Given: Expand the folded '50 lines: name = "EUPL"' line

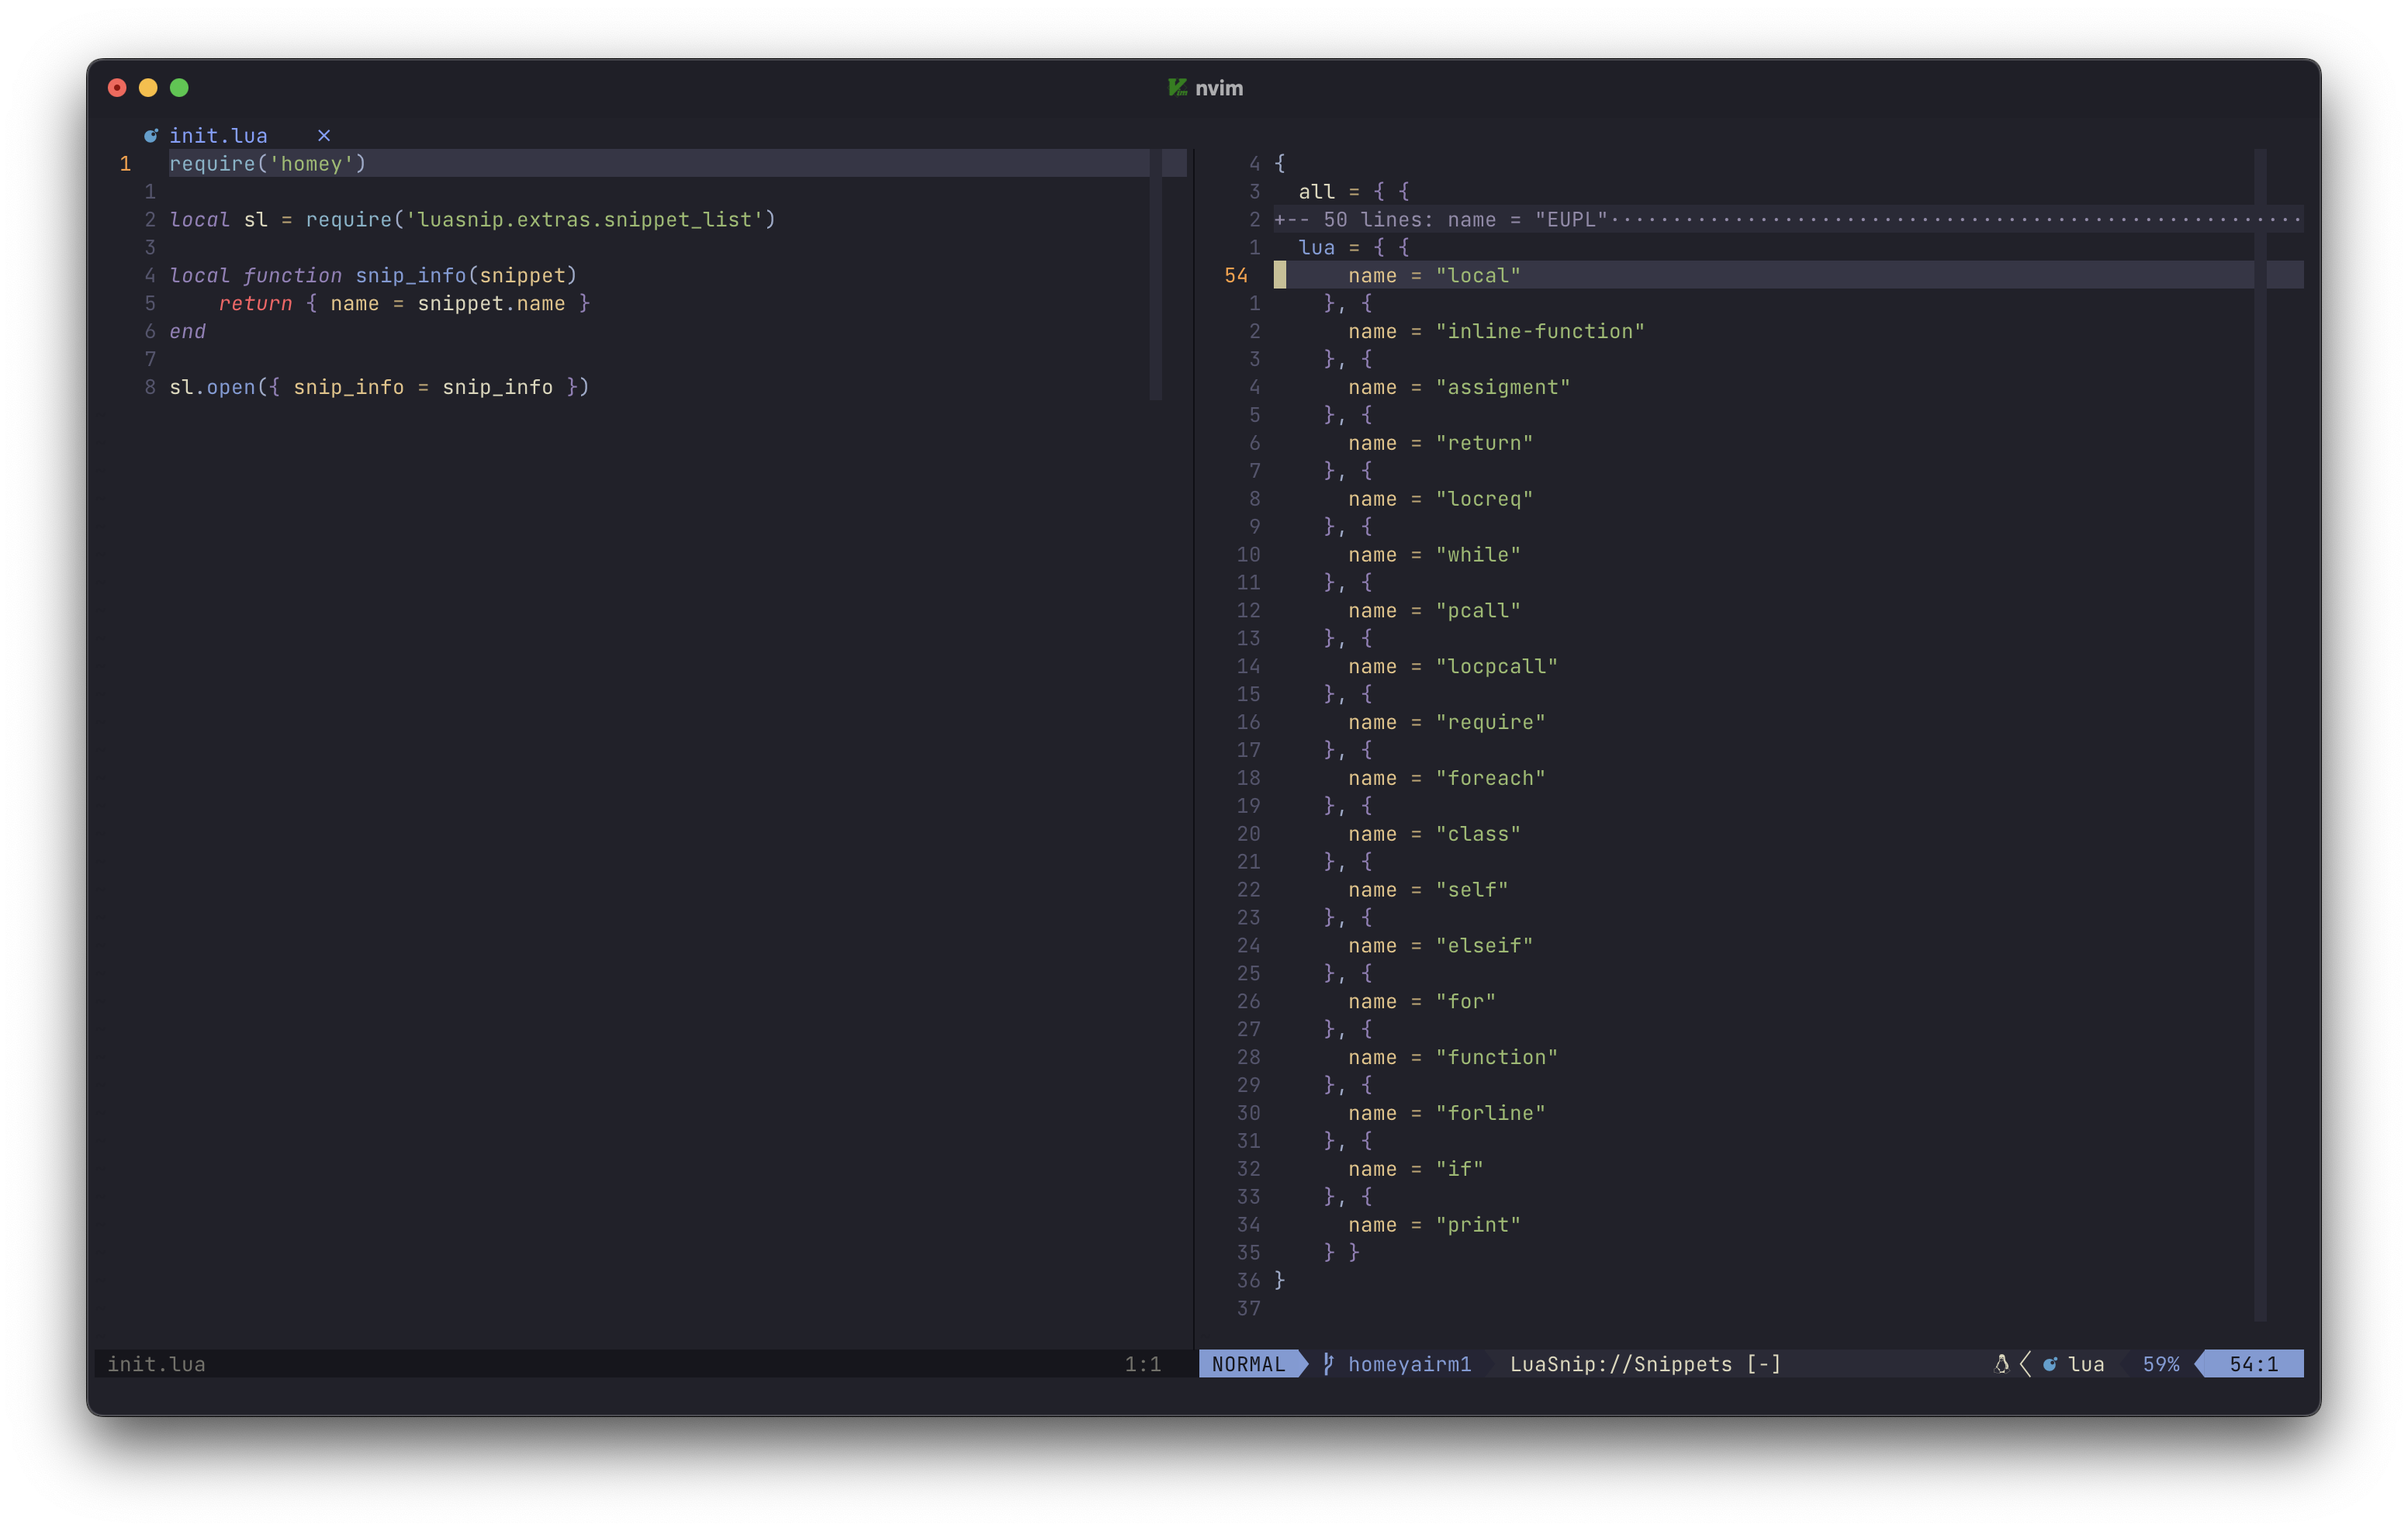Looking at the screenshot, I should coord(1788,219).
